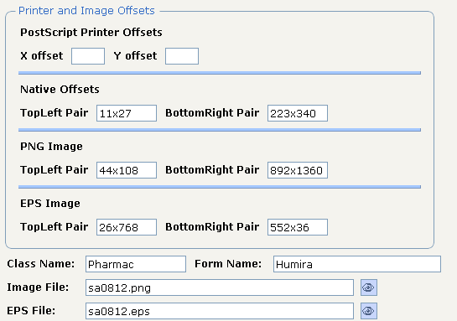Screen dimensions: 457x321
Task: Click the Form Name: label
Action: tap(228, 264)
